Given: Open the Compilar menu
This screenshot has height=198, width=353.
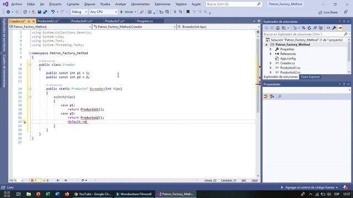Looking at the screenshot, I should coord(73,4).
